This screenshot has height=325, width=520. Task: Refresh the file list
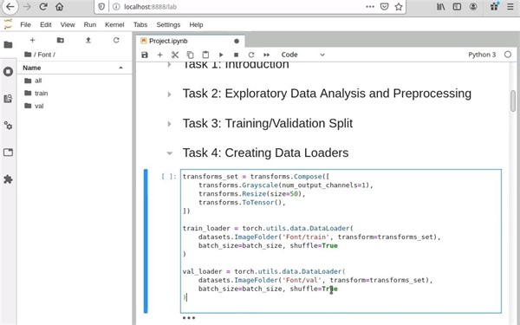point(116,40)
